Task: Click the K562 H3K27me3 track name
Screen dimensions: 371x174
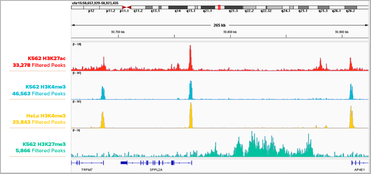Action: tap(44, 144)
